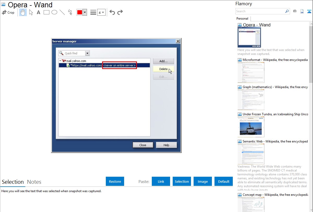Viewport: 313px width, 212px height.
Task: Paste as Link
Action: click(161, 181)
